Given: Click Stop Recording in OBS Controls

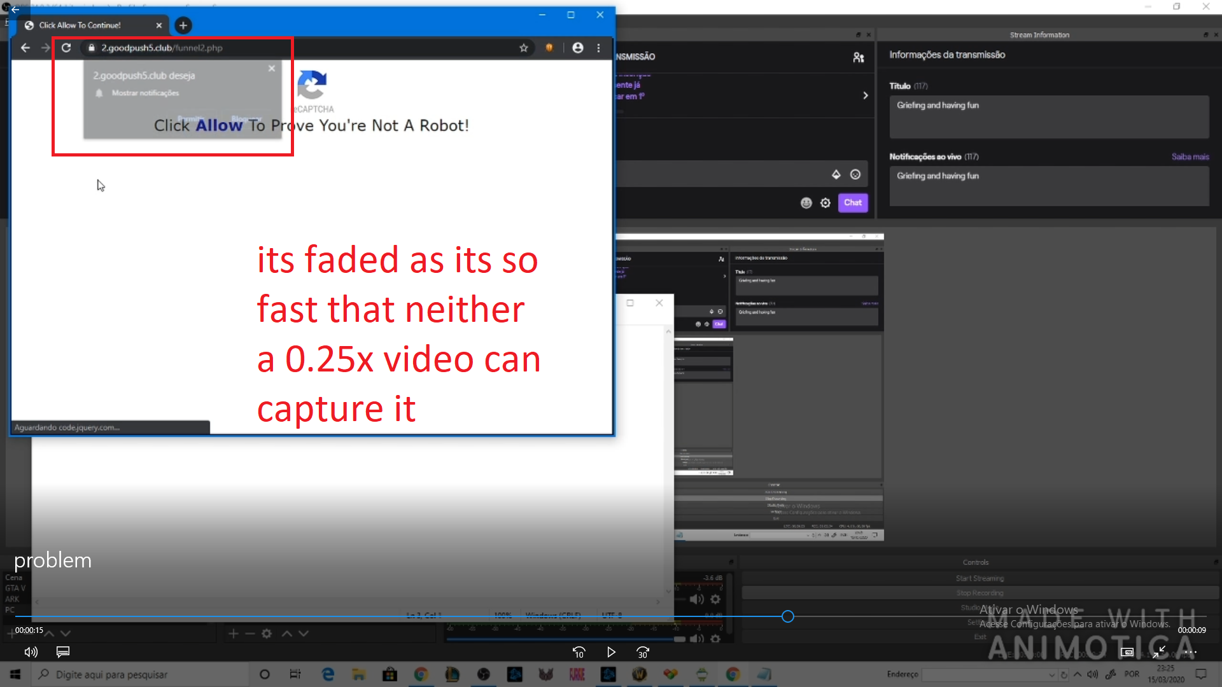Looking at the screenshot, I should 980,593.
